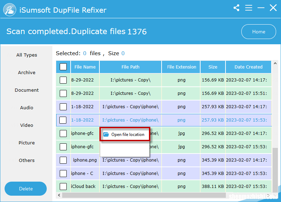Click path of iphone.png row
This screenshot has width=281, height=202.
click(130, 160)
